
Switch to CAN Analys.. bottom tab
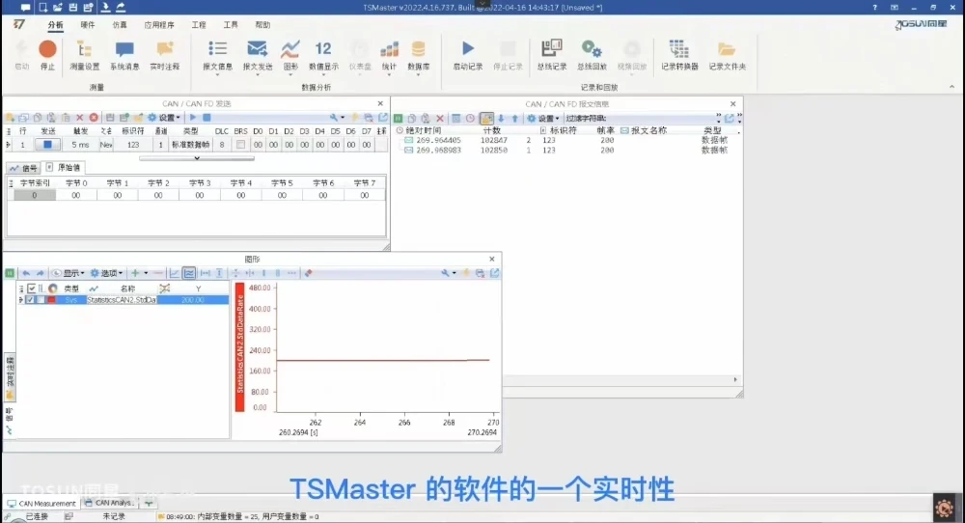pos(110,504)
